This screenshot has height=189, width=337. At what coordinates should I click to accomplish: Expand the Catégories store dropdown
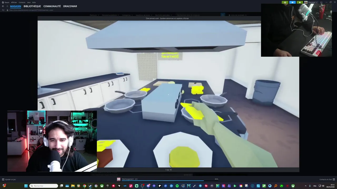[x=127, y=15]
